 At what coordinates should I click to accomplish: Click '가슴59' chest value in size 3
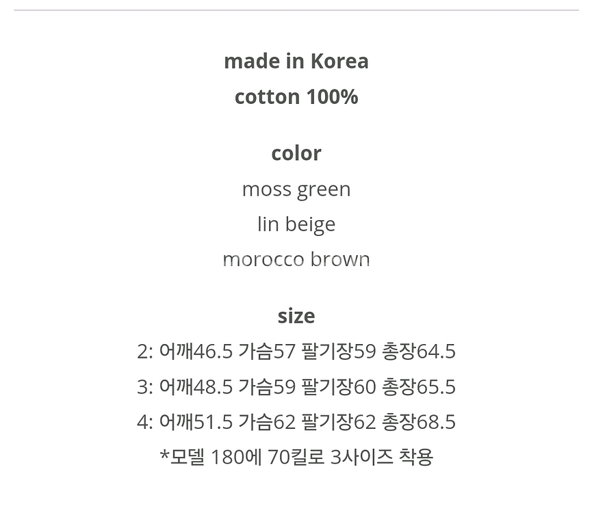pyautogui.click(x=267, y=386)
